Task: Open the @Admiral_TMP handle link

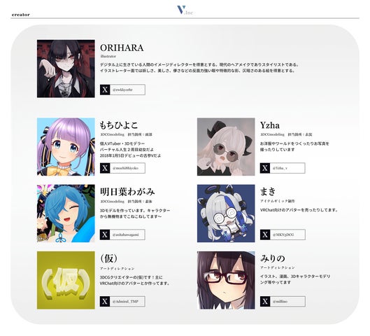Action: point(127,302)
